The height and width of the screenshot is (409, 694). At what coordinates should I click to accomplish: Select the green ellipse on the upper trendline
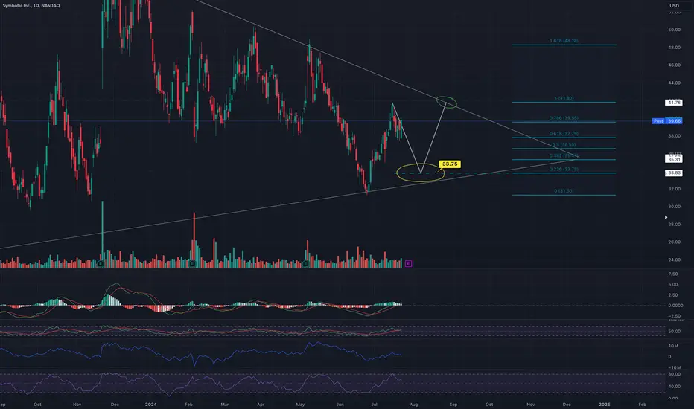pyautogui.click(x=447, y=102)
